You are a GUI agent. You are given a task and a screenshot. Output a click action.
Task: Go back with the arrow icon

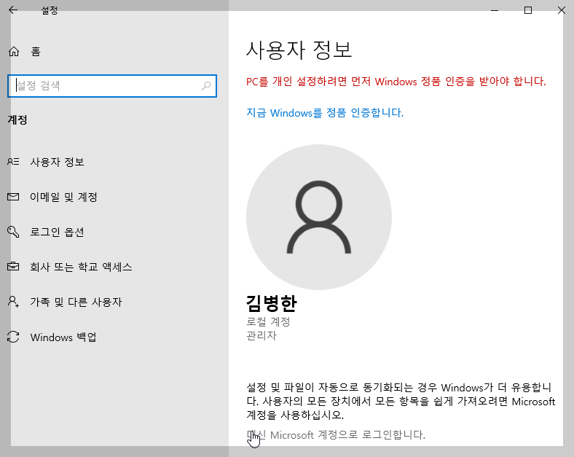coord(13,10)
